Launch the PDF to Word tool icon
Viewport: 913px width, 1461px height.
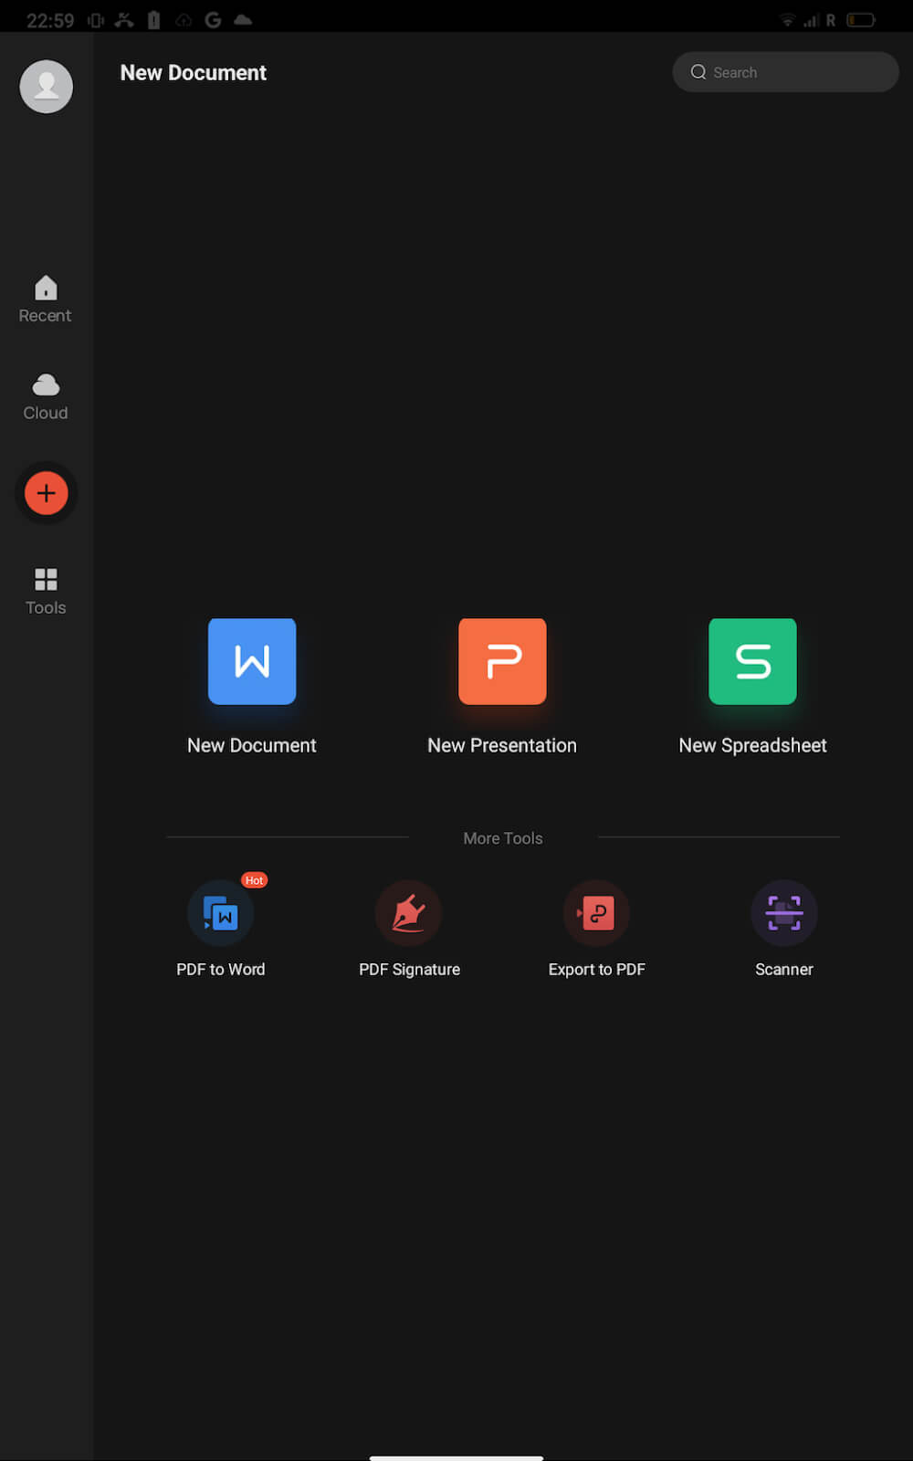click(221, 913)
